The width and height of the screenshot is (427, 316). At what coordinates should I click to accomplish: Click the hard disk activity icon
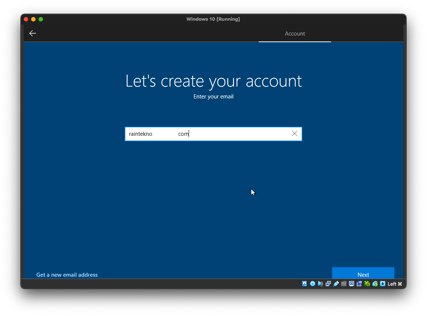[x=305, y=284]
